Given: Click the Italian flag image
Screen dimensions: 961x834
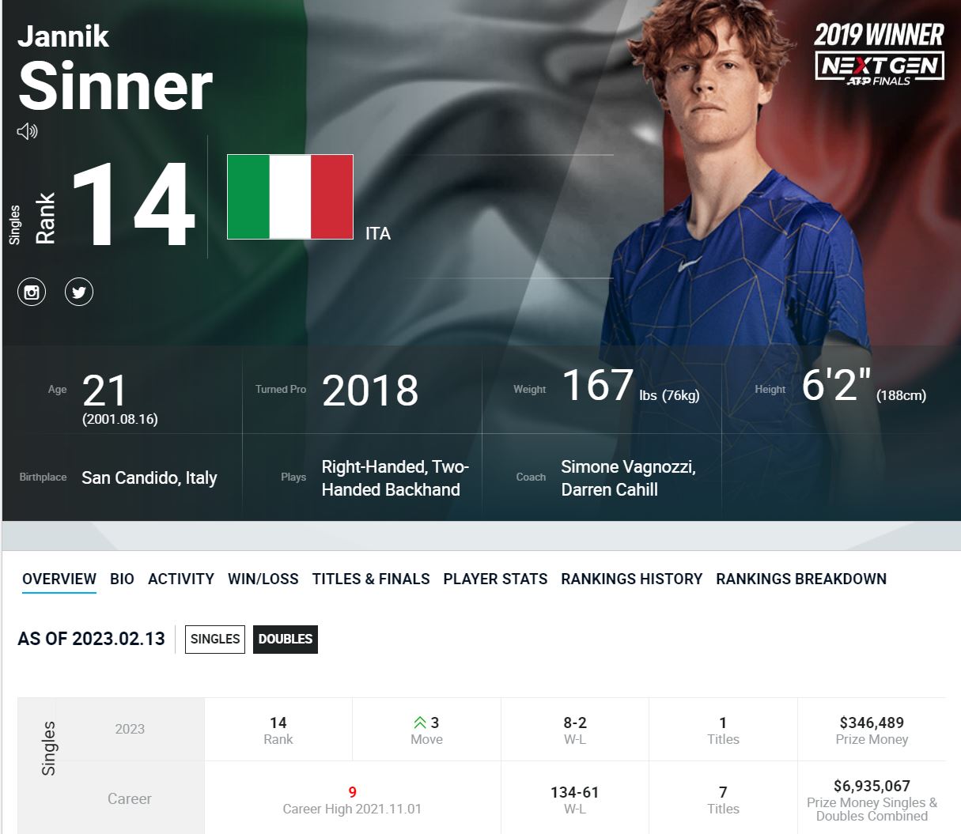Looking at the screenshot, I should (290, 197).
